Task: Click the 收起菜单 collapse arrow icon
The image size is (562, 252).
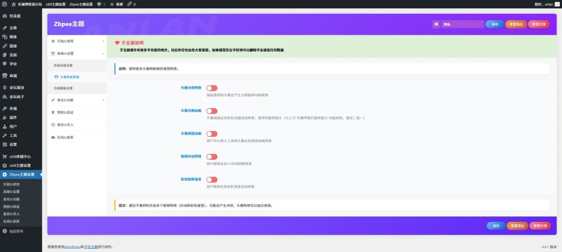Action: [4, 231]
